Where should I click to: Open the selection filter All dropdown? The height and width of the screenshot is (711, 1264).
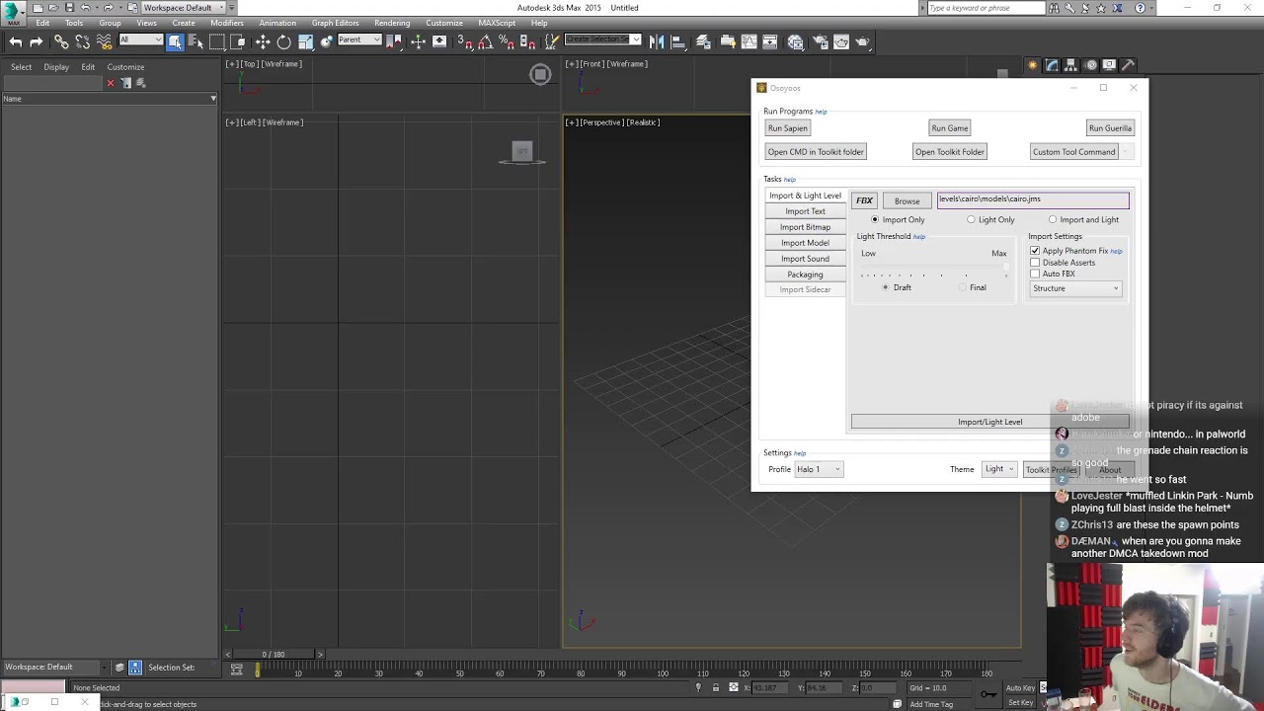(x=141, y=40)
